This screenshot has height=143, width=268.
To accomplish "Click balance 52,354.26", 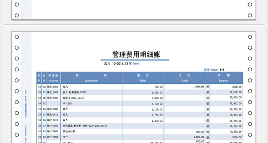I will tap(236, 109).
